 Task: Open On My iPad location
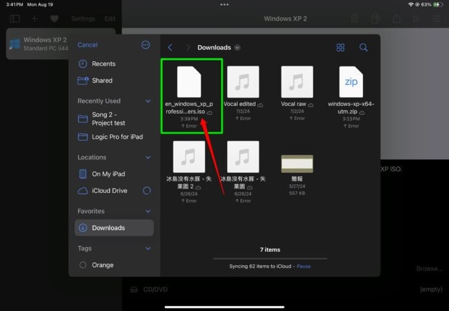[108, 174]
